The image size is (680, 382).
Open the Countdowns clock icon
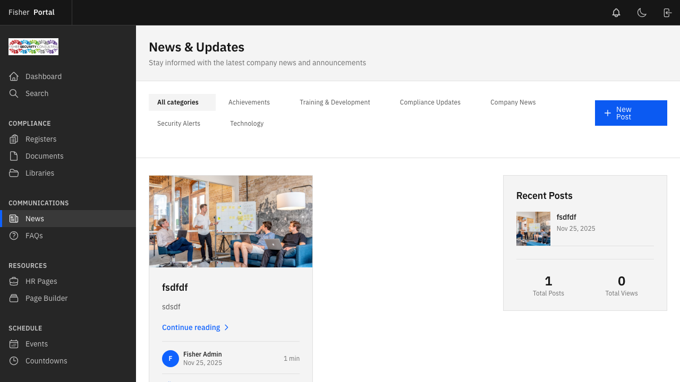click(x=15, y=361)
